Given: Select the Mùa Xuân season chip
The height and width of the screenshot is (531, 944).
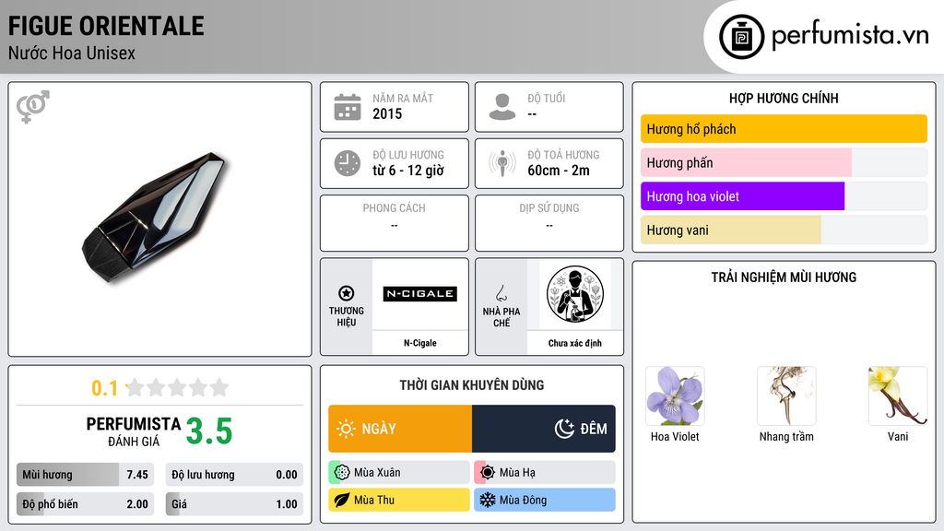Looking at the screenshot, I should 399,473.
